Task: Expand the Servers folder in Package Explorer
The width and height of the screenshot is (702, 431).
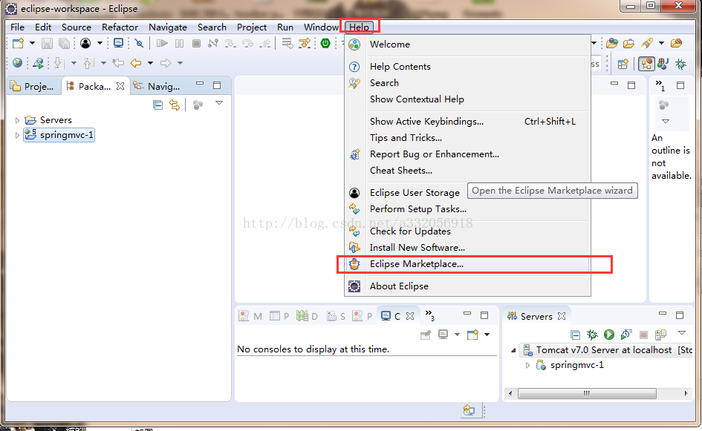Action: click(x=17, y=120)
